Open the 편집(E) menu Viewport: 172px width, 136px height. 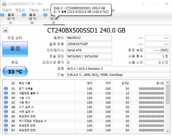20,10
